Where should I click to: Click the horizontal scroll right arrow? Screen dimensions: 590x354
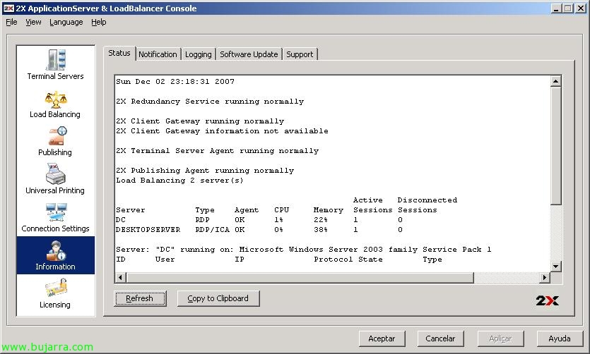[545, 278]
